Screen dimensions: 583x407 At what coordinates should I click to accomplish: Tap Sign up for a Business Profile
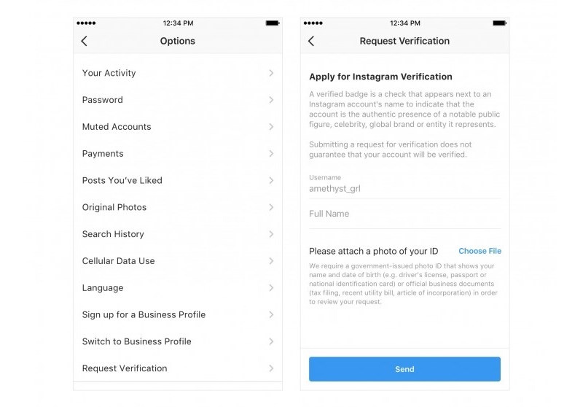point(144,315)
